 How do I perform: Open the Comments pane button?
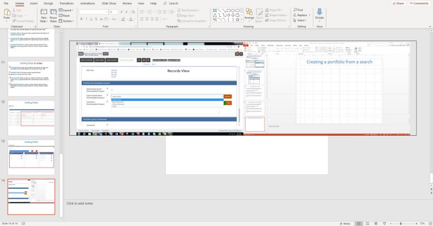[x=419, y=3]
